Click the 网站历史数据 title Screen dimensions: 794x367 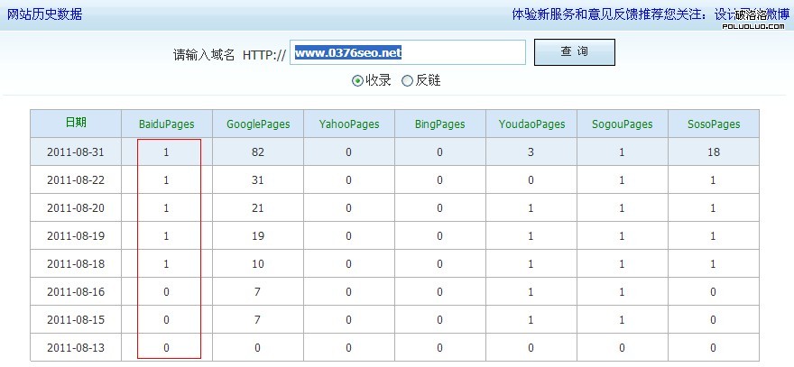[x=44, y=14]
